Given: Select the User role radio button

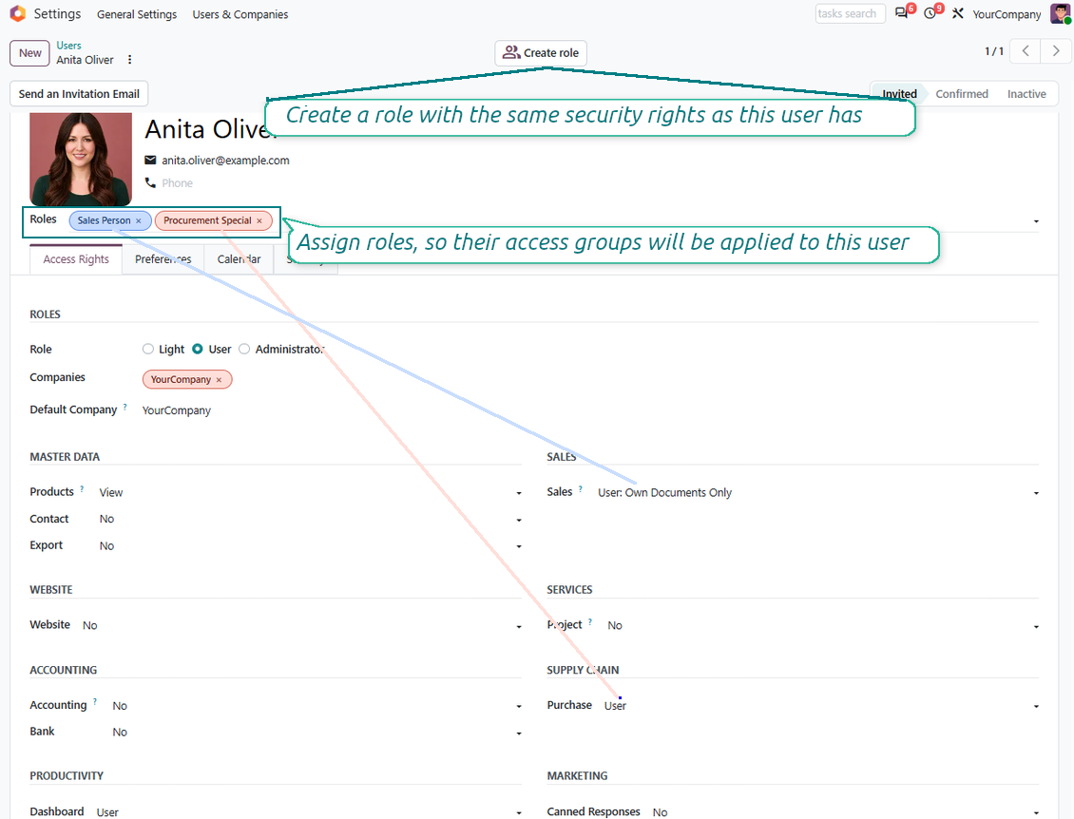Looking at the screenshot, I should [x=198, y=350].
